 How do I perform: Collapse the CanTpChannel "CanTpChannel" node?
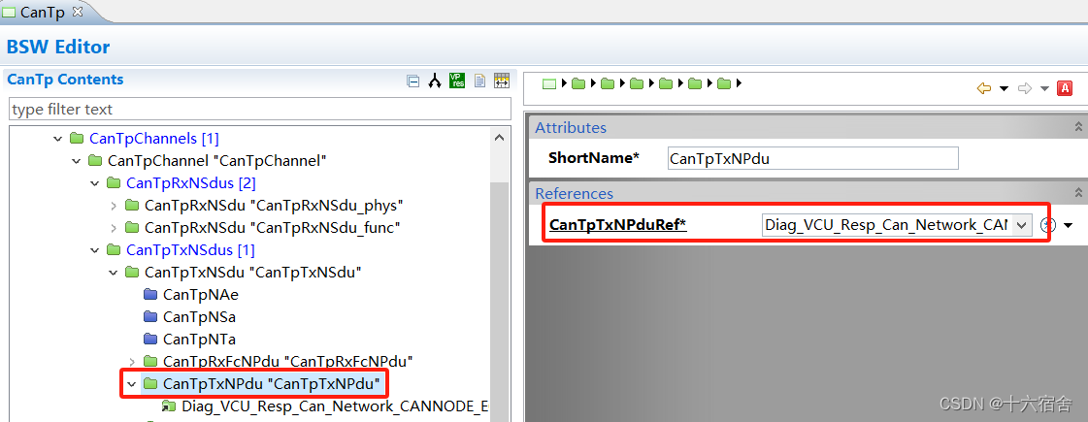pos(77,161)
